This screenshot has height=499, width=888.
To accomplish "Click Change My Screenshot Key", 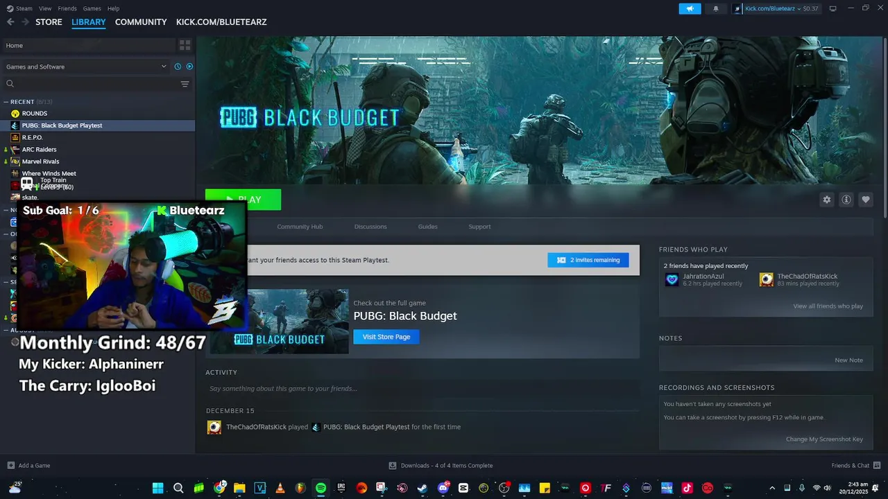I will click(x=824, y=439).
